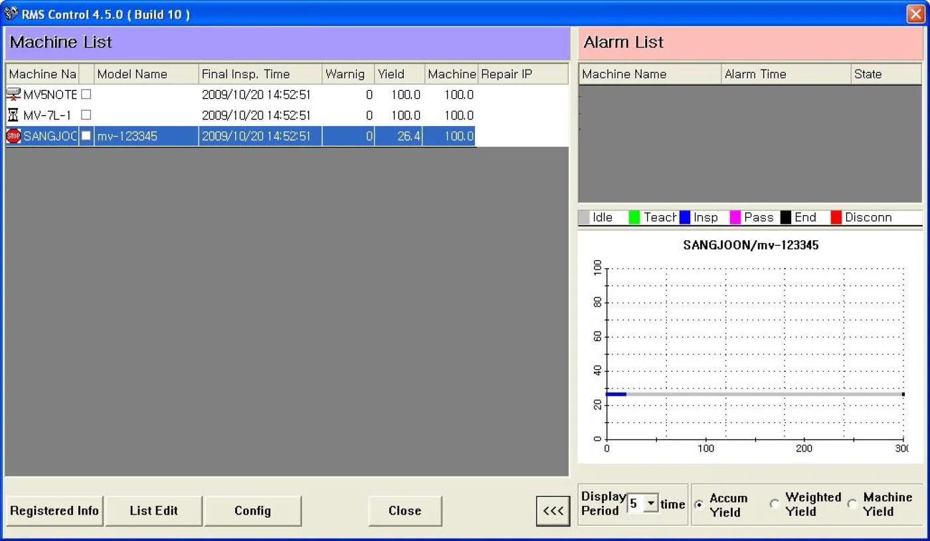This screenshot has width=930, height=541.
Task: Click the Registered Info button
Action: click(54, 510)
